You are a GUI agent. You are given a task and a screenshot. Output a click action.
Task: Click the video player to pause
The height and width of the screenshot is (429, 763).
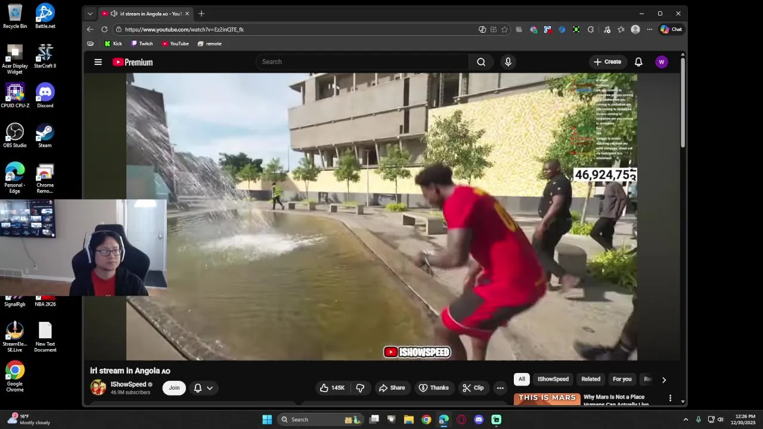point(381,216)
